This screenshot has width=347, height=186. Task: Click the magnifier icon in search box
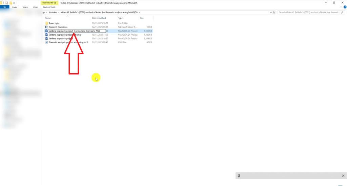click(x=342, y=12)
